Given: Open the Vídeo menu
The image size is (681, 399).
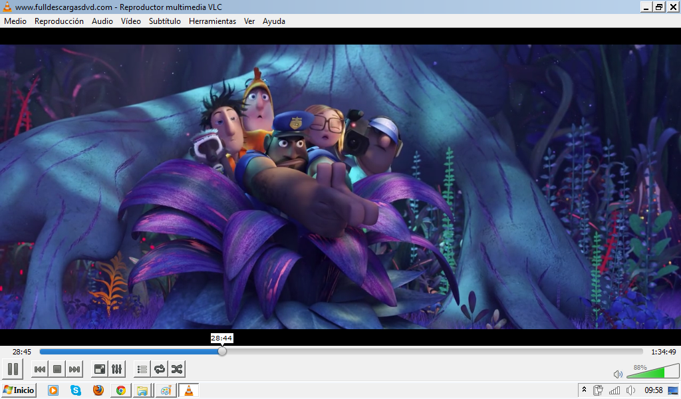Looking at the screenshot, I should [x=131, y=21].
